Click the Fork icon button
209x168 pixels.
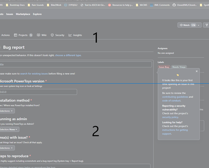[x=207, y=25]
